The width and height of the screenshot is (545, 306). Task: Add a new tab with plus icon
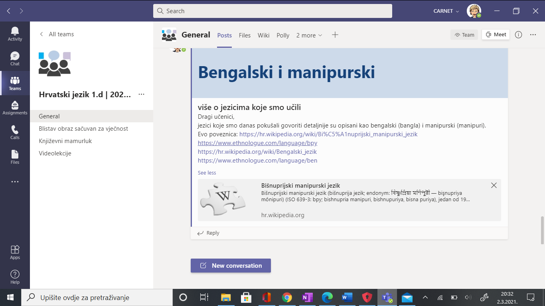[335, 35]
